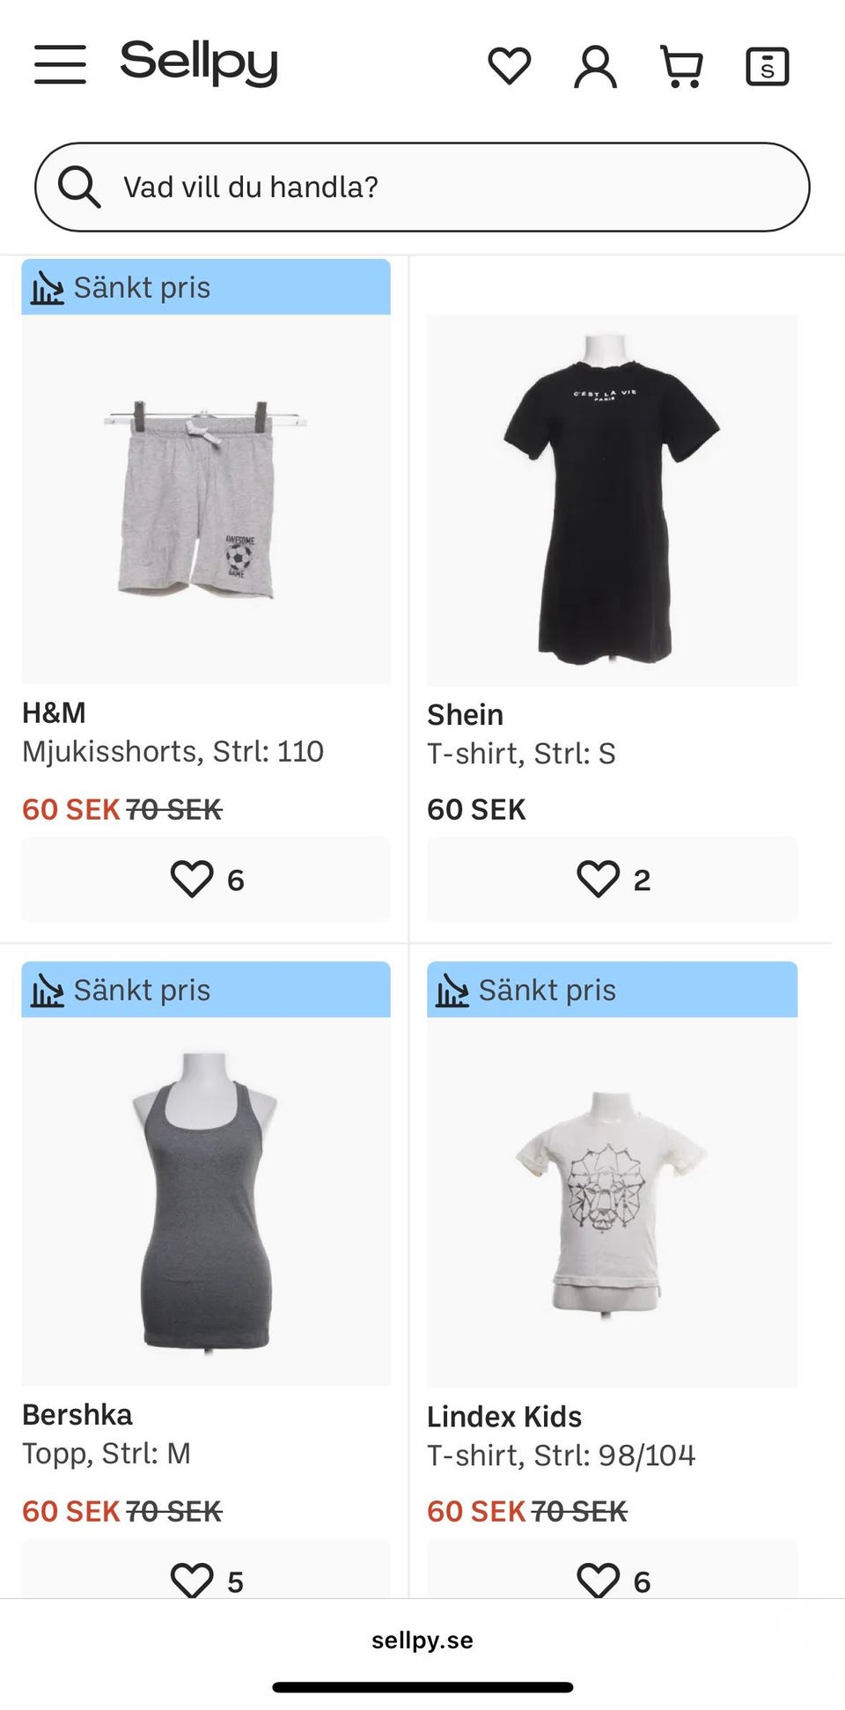Open favorites via header heart icon

coord(509,66)
